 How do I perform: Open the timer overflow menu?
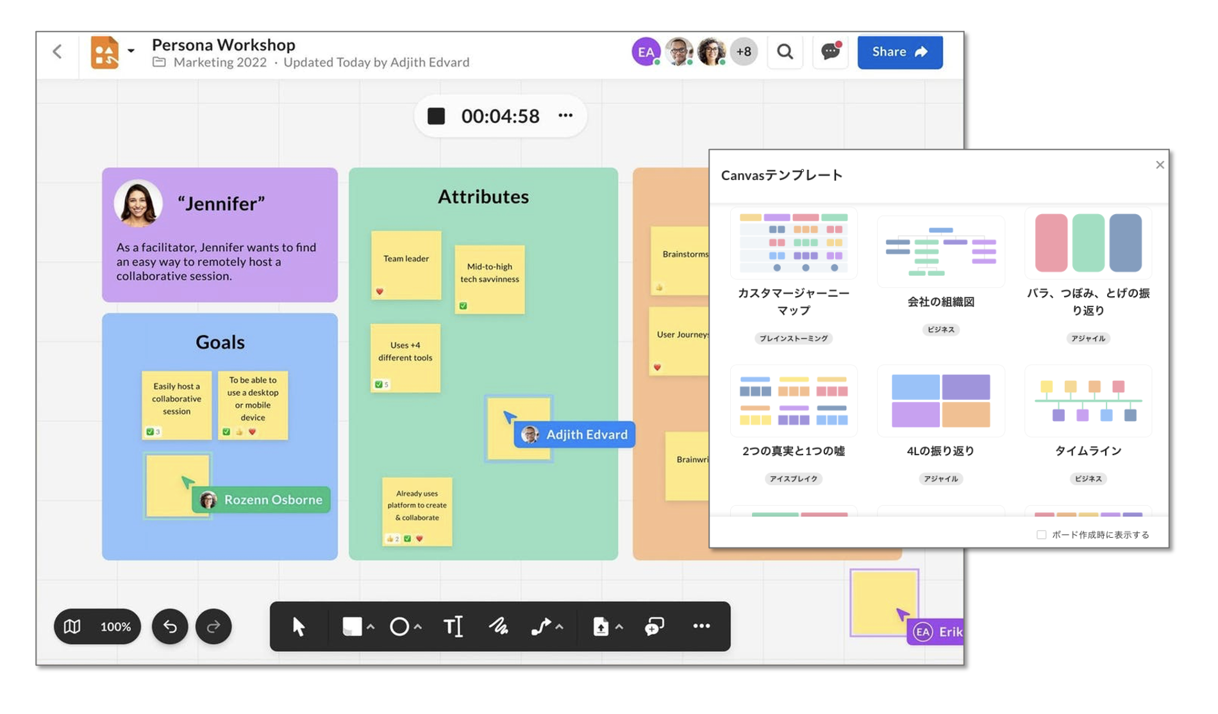click(x=565, y=116)
